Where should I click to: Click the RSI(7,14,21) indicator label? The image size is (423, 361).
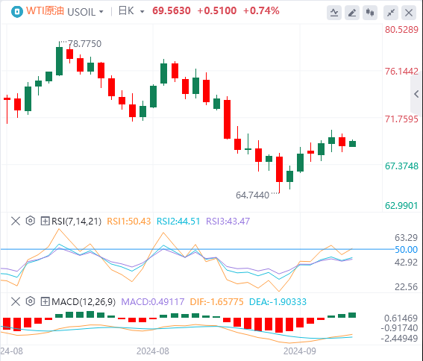click(x=76, y=222)
